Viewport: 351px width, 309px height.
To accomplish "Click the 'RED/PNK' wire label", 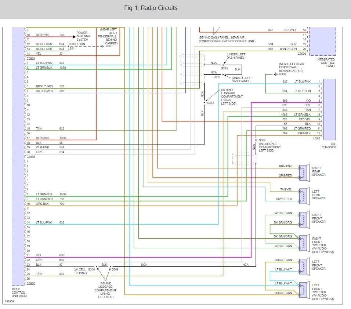I will (42, 35).
